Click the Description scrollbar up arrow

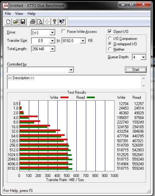coord(144,78)
